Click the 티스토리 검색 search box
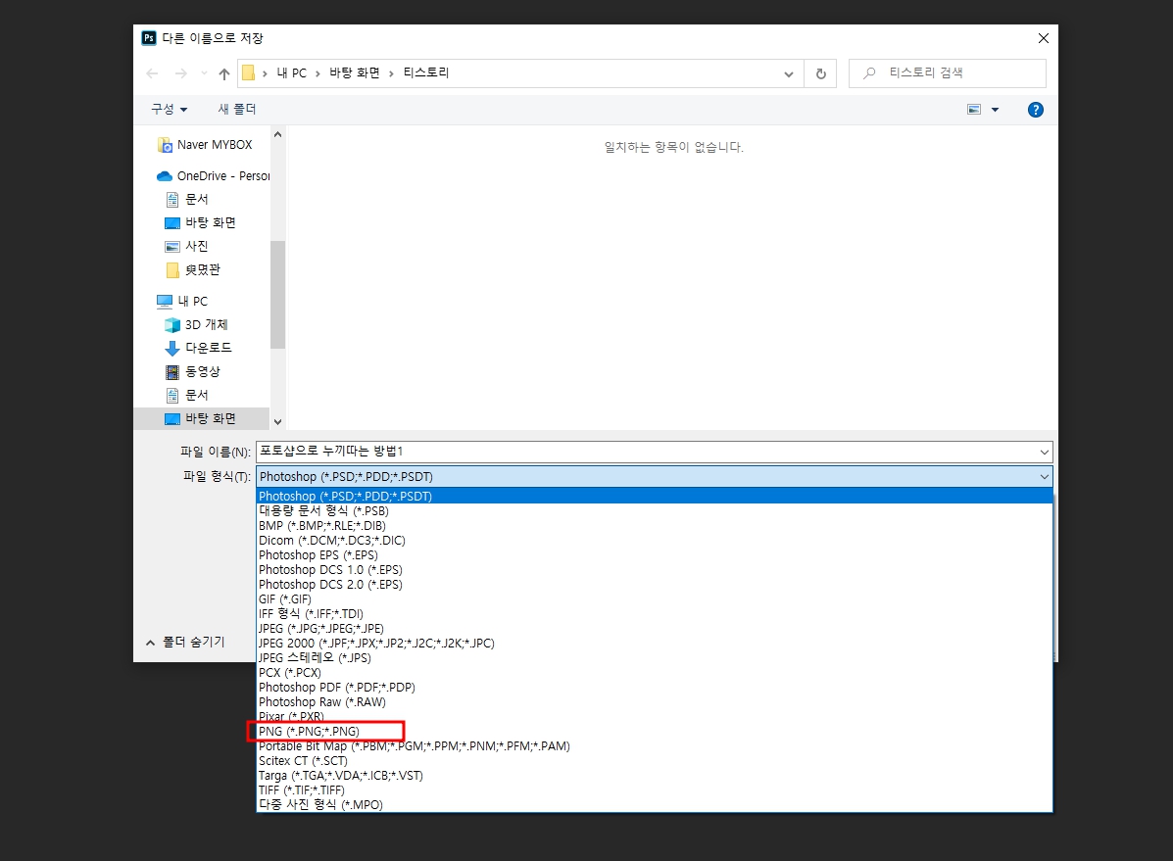 click(x=947, y=73)
